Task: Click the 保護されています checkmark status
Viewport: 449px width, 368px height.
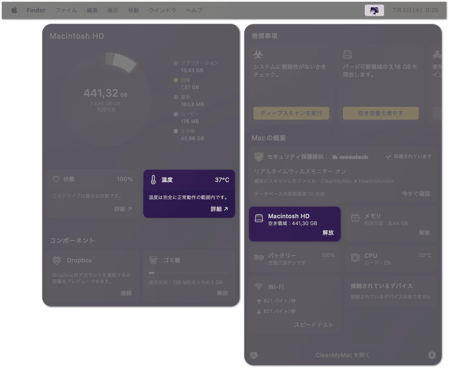Action: 409,156
